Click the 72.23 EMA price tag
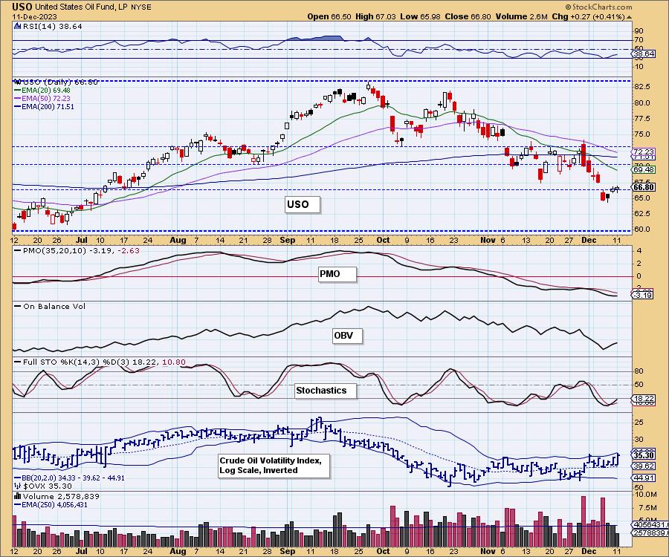The image size is (669, 557). (x=644, y=152)
